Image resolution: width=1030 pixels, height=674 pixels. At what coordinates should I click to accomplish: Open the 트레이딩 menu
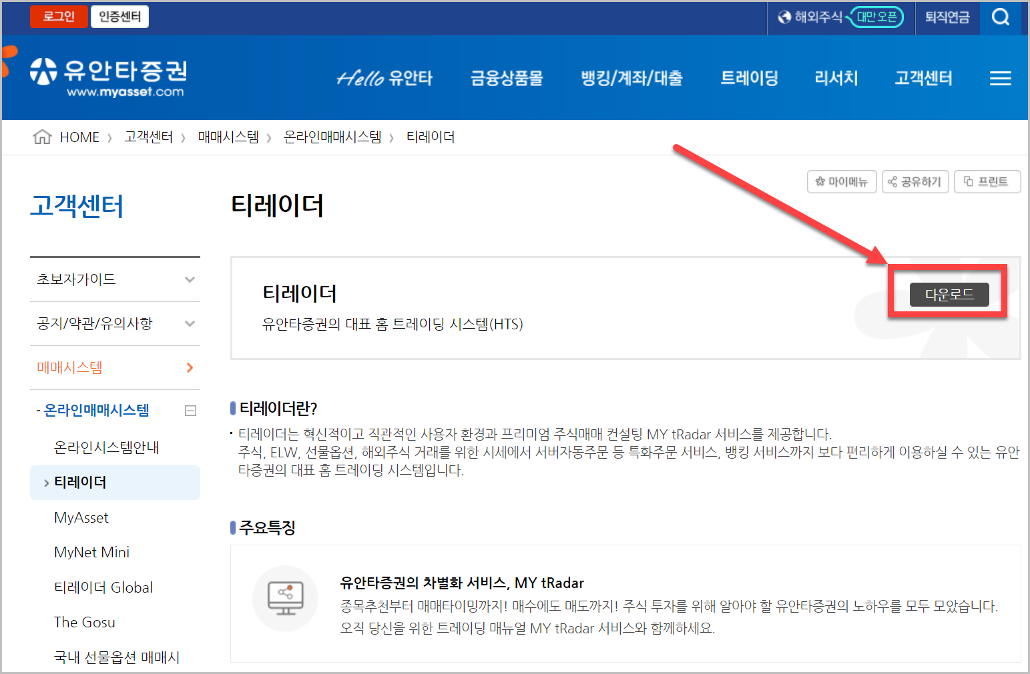[x=749, y=78]
